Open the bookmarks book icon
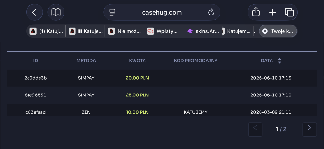 coord(56,12)
